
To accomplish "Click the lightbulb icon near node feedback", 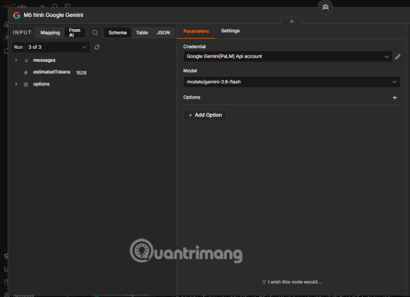I will (264, 282).
